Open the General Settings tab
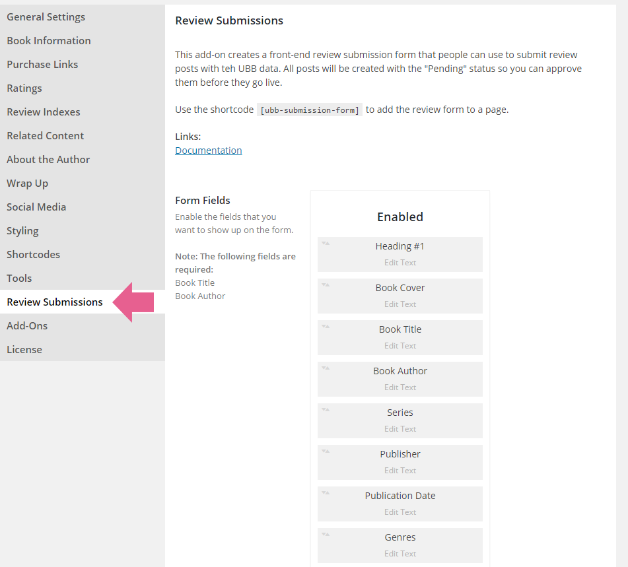Viewport: 628px width, 567px height. click(83, 17)
